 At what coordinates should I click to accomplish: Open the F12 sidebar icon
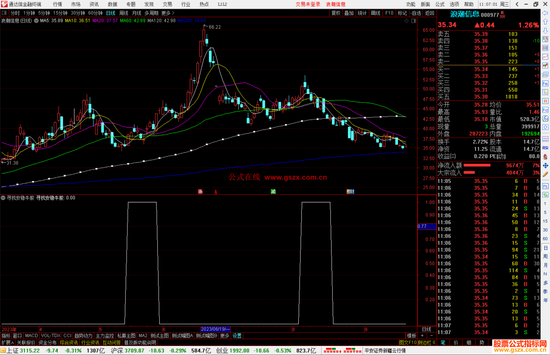click(x=545, y=110)
